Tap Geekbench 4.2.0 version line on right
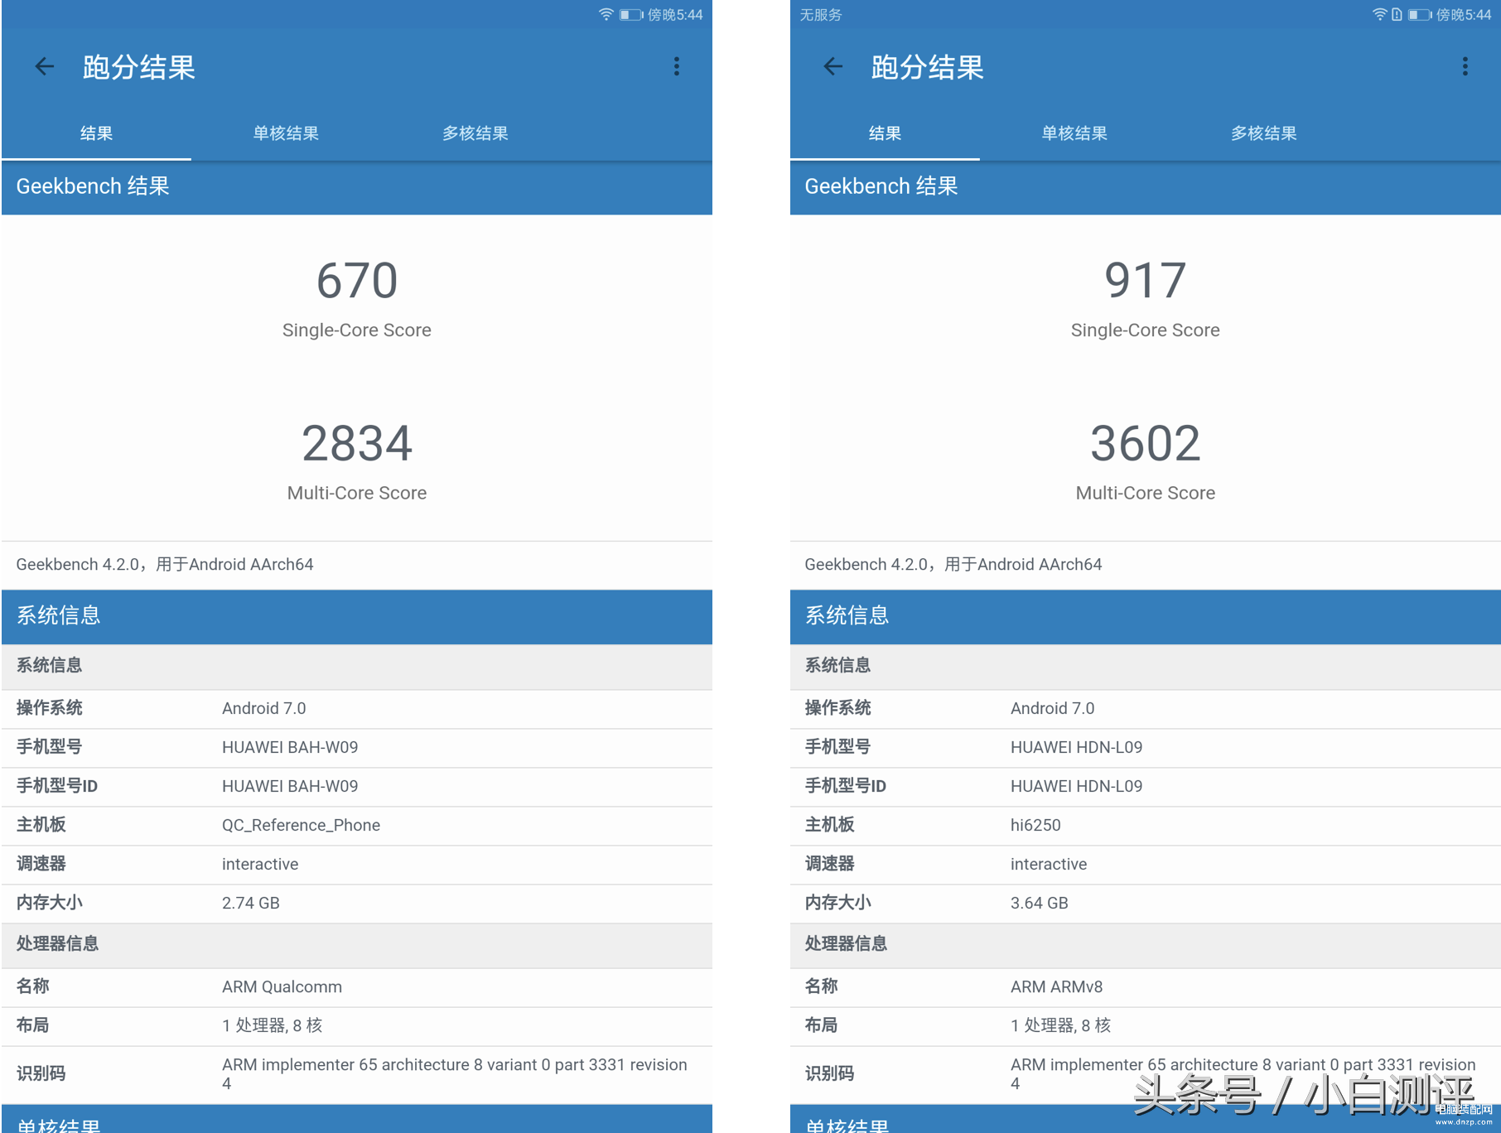1501x1133 pixels. 953,564
